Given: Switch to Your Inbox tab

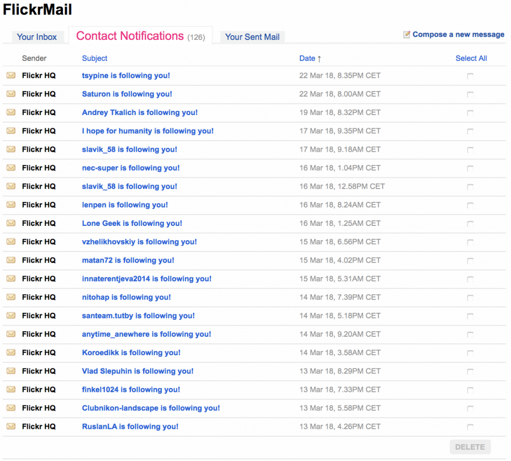Looking at the screenshot, I should point(37,37).
